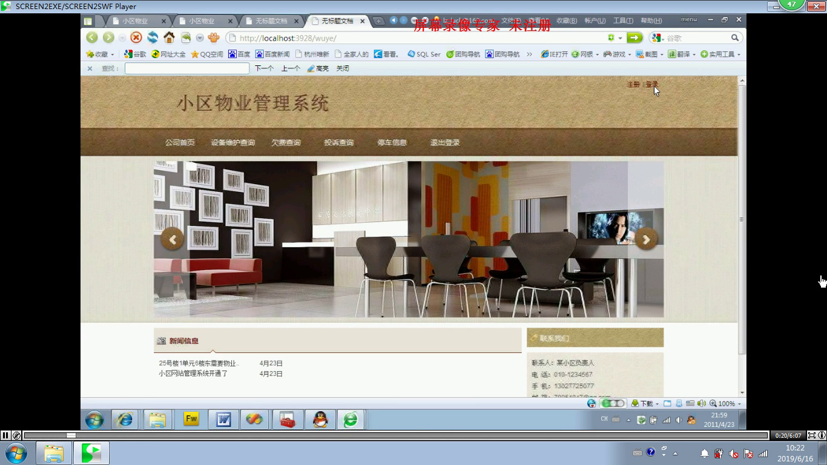This screenshot has height=465, width=827.
Task: Open the 帮助(H) menu
Action: 651,21
